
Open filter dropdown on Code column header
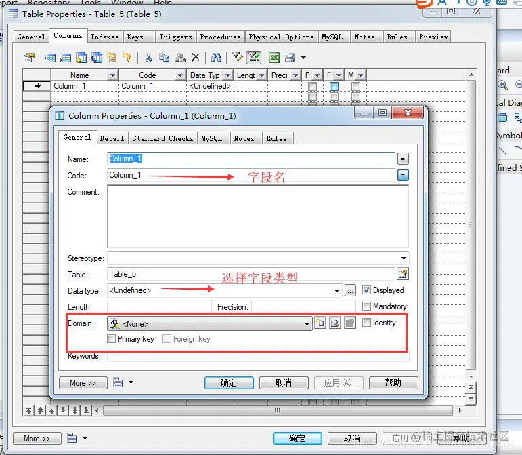coord(180,75)
